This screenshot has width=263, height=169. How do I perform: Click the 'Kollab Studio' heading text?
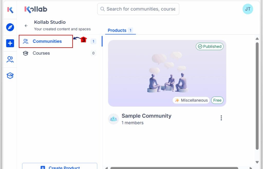pyautogui.click(x=50, y=22)
